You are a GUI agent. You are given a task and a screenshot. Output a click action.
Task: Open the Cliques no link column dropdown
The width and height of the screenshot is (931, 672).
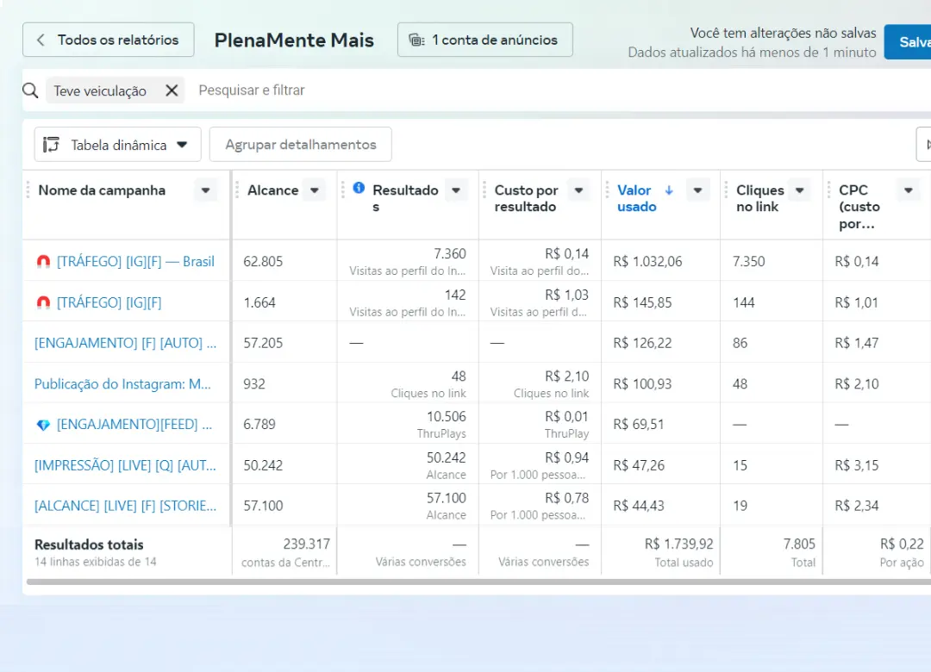[800, 190]
